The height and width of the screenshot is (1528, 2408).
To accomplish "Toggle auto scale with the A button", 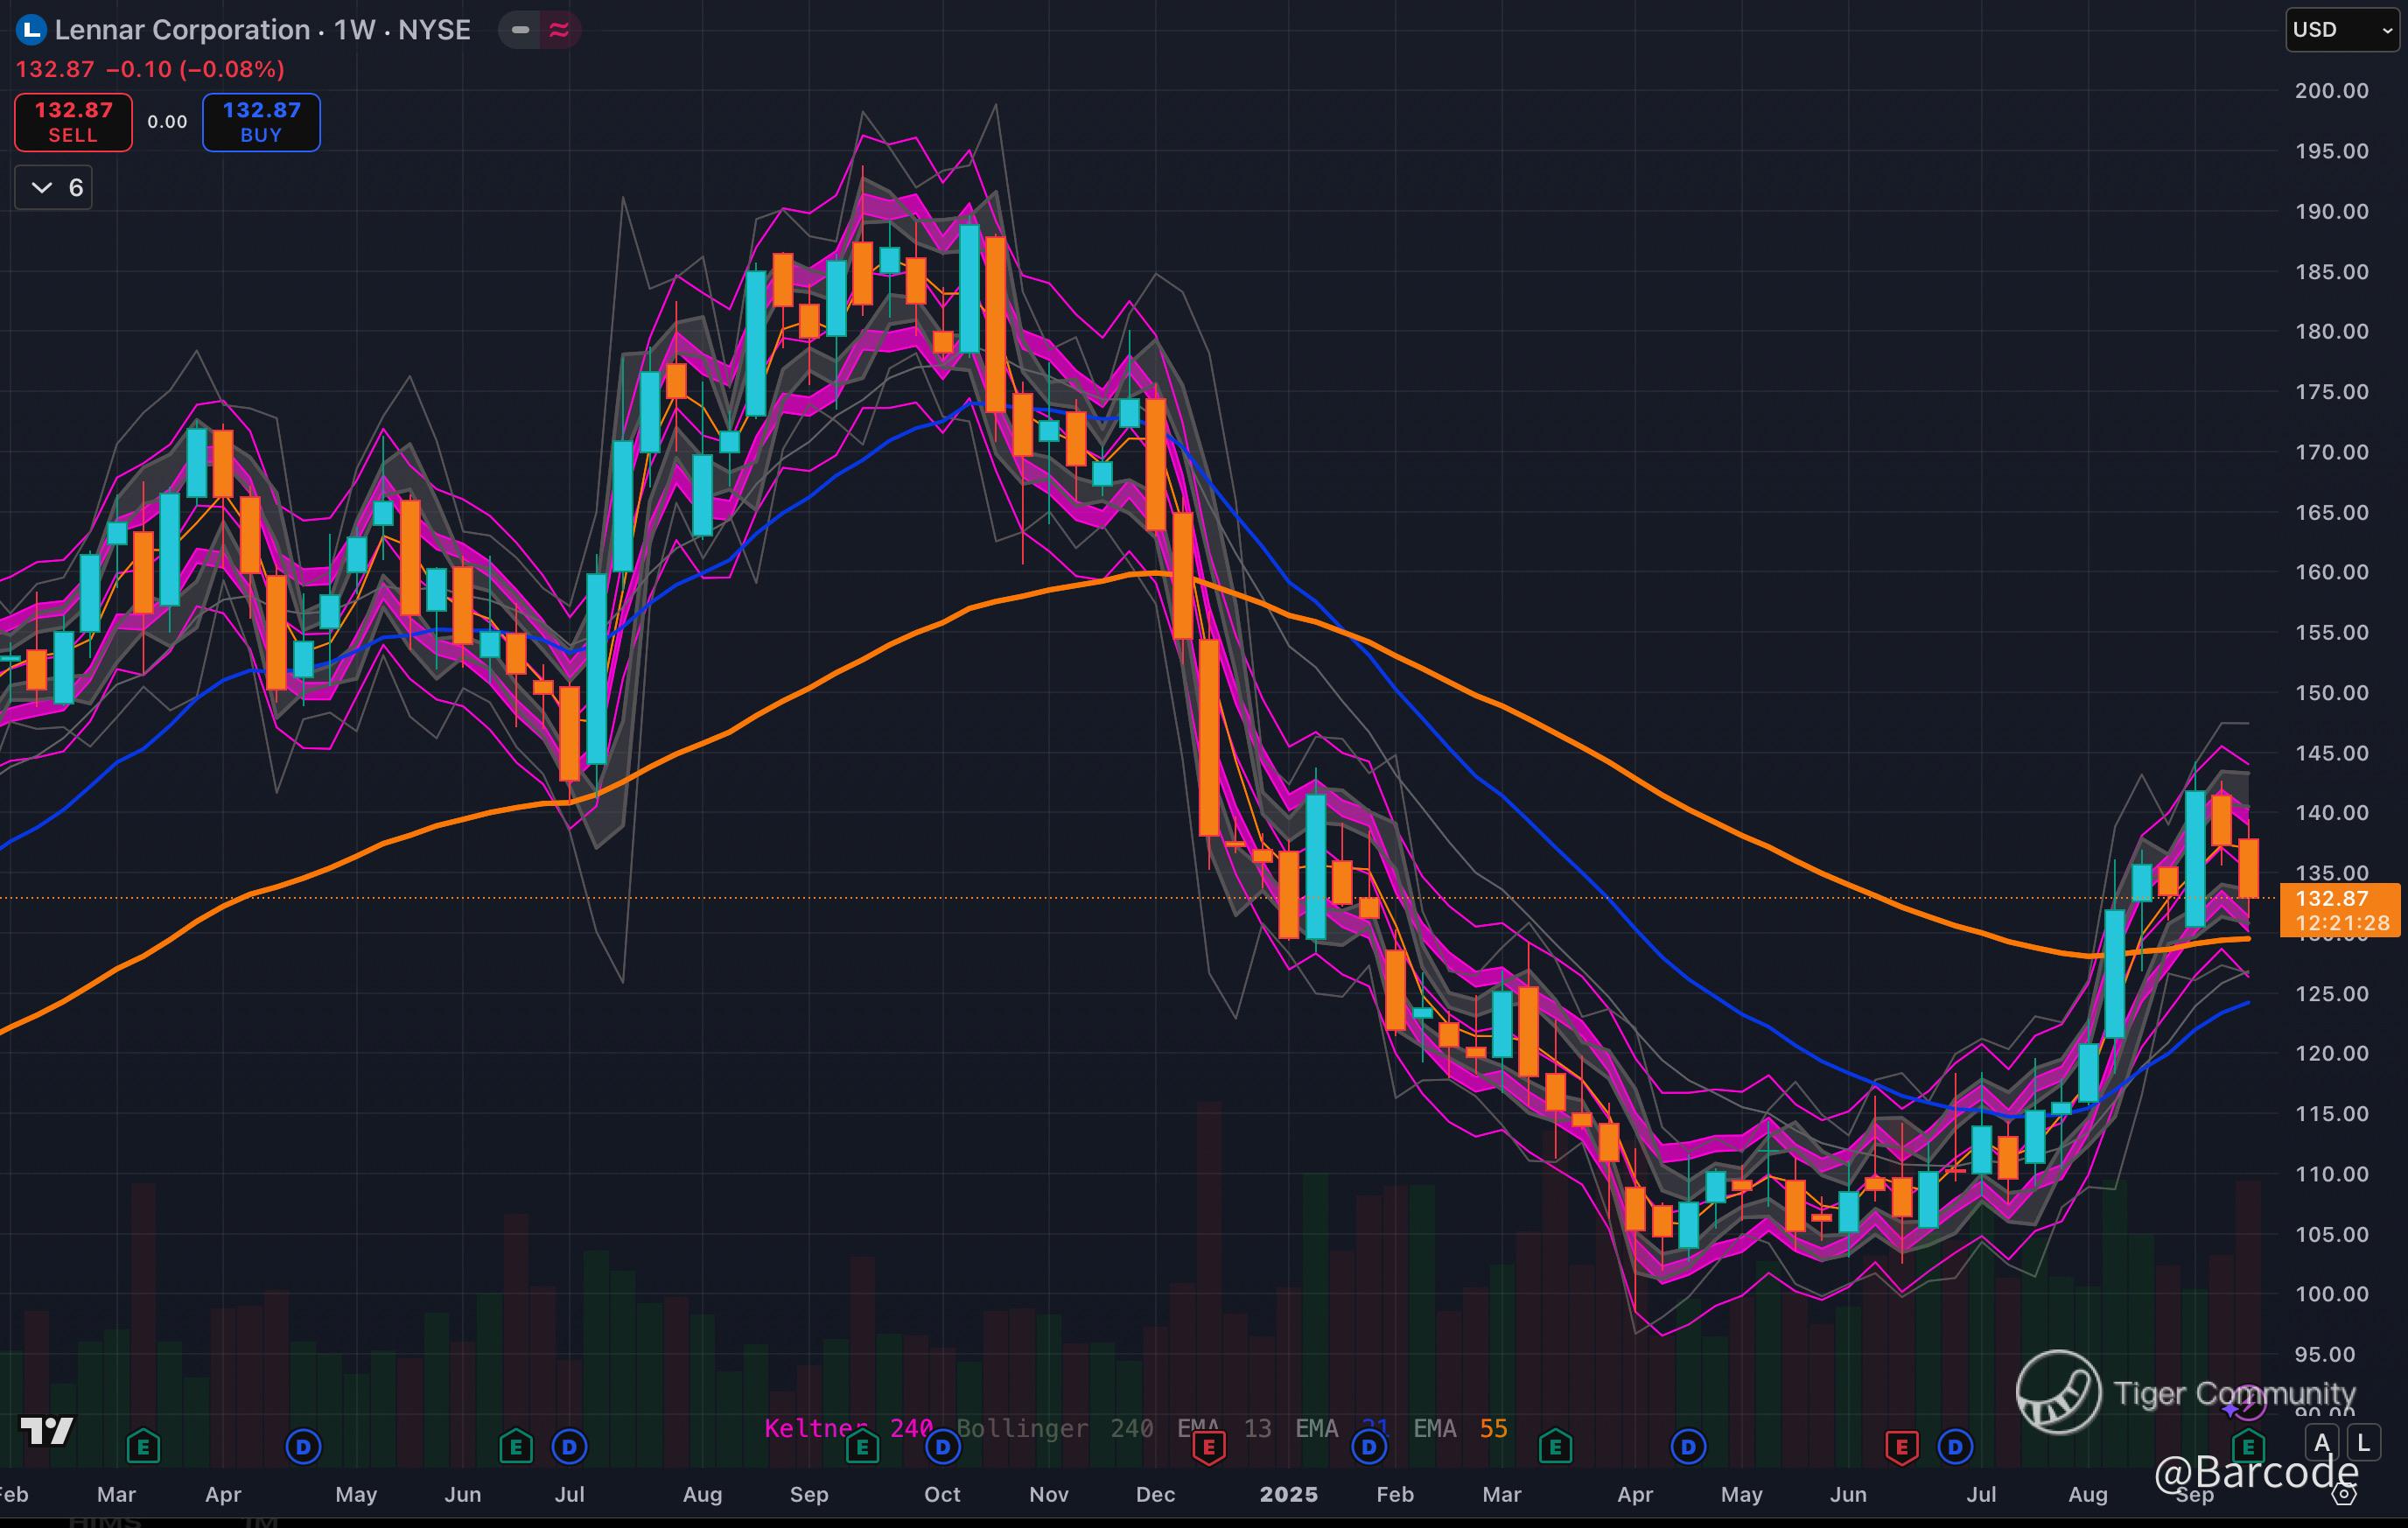I will 2322,1443.
